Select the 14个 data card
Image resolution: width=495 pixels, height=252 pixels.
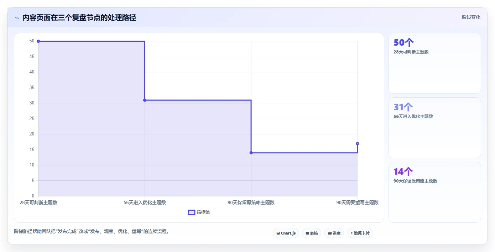(x=435, y=192)
